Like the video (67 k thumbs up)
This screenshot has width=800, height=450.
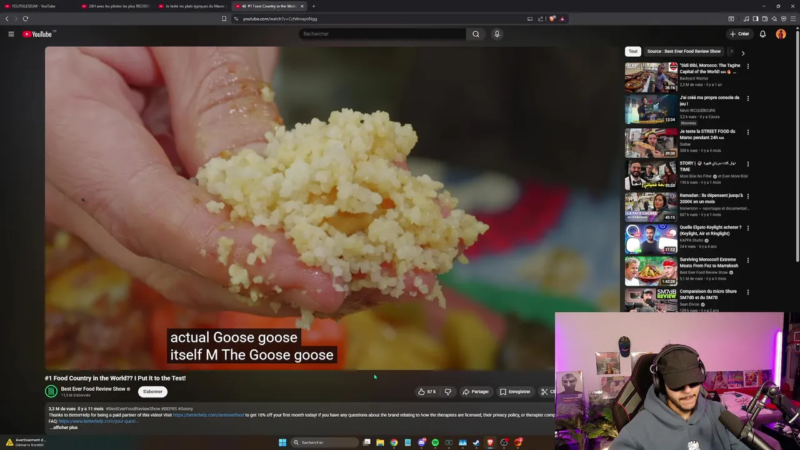pos(427,392)
